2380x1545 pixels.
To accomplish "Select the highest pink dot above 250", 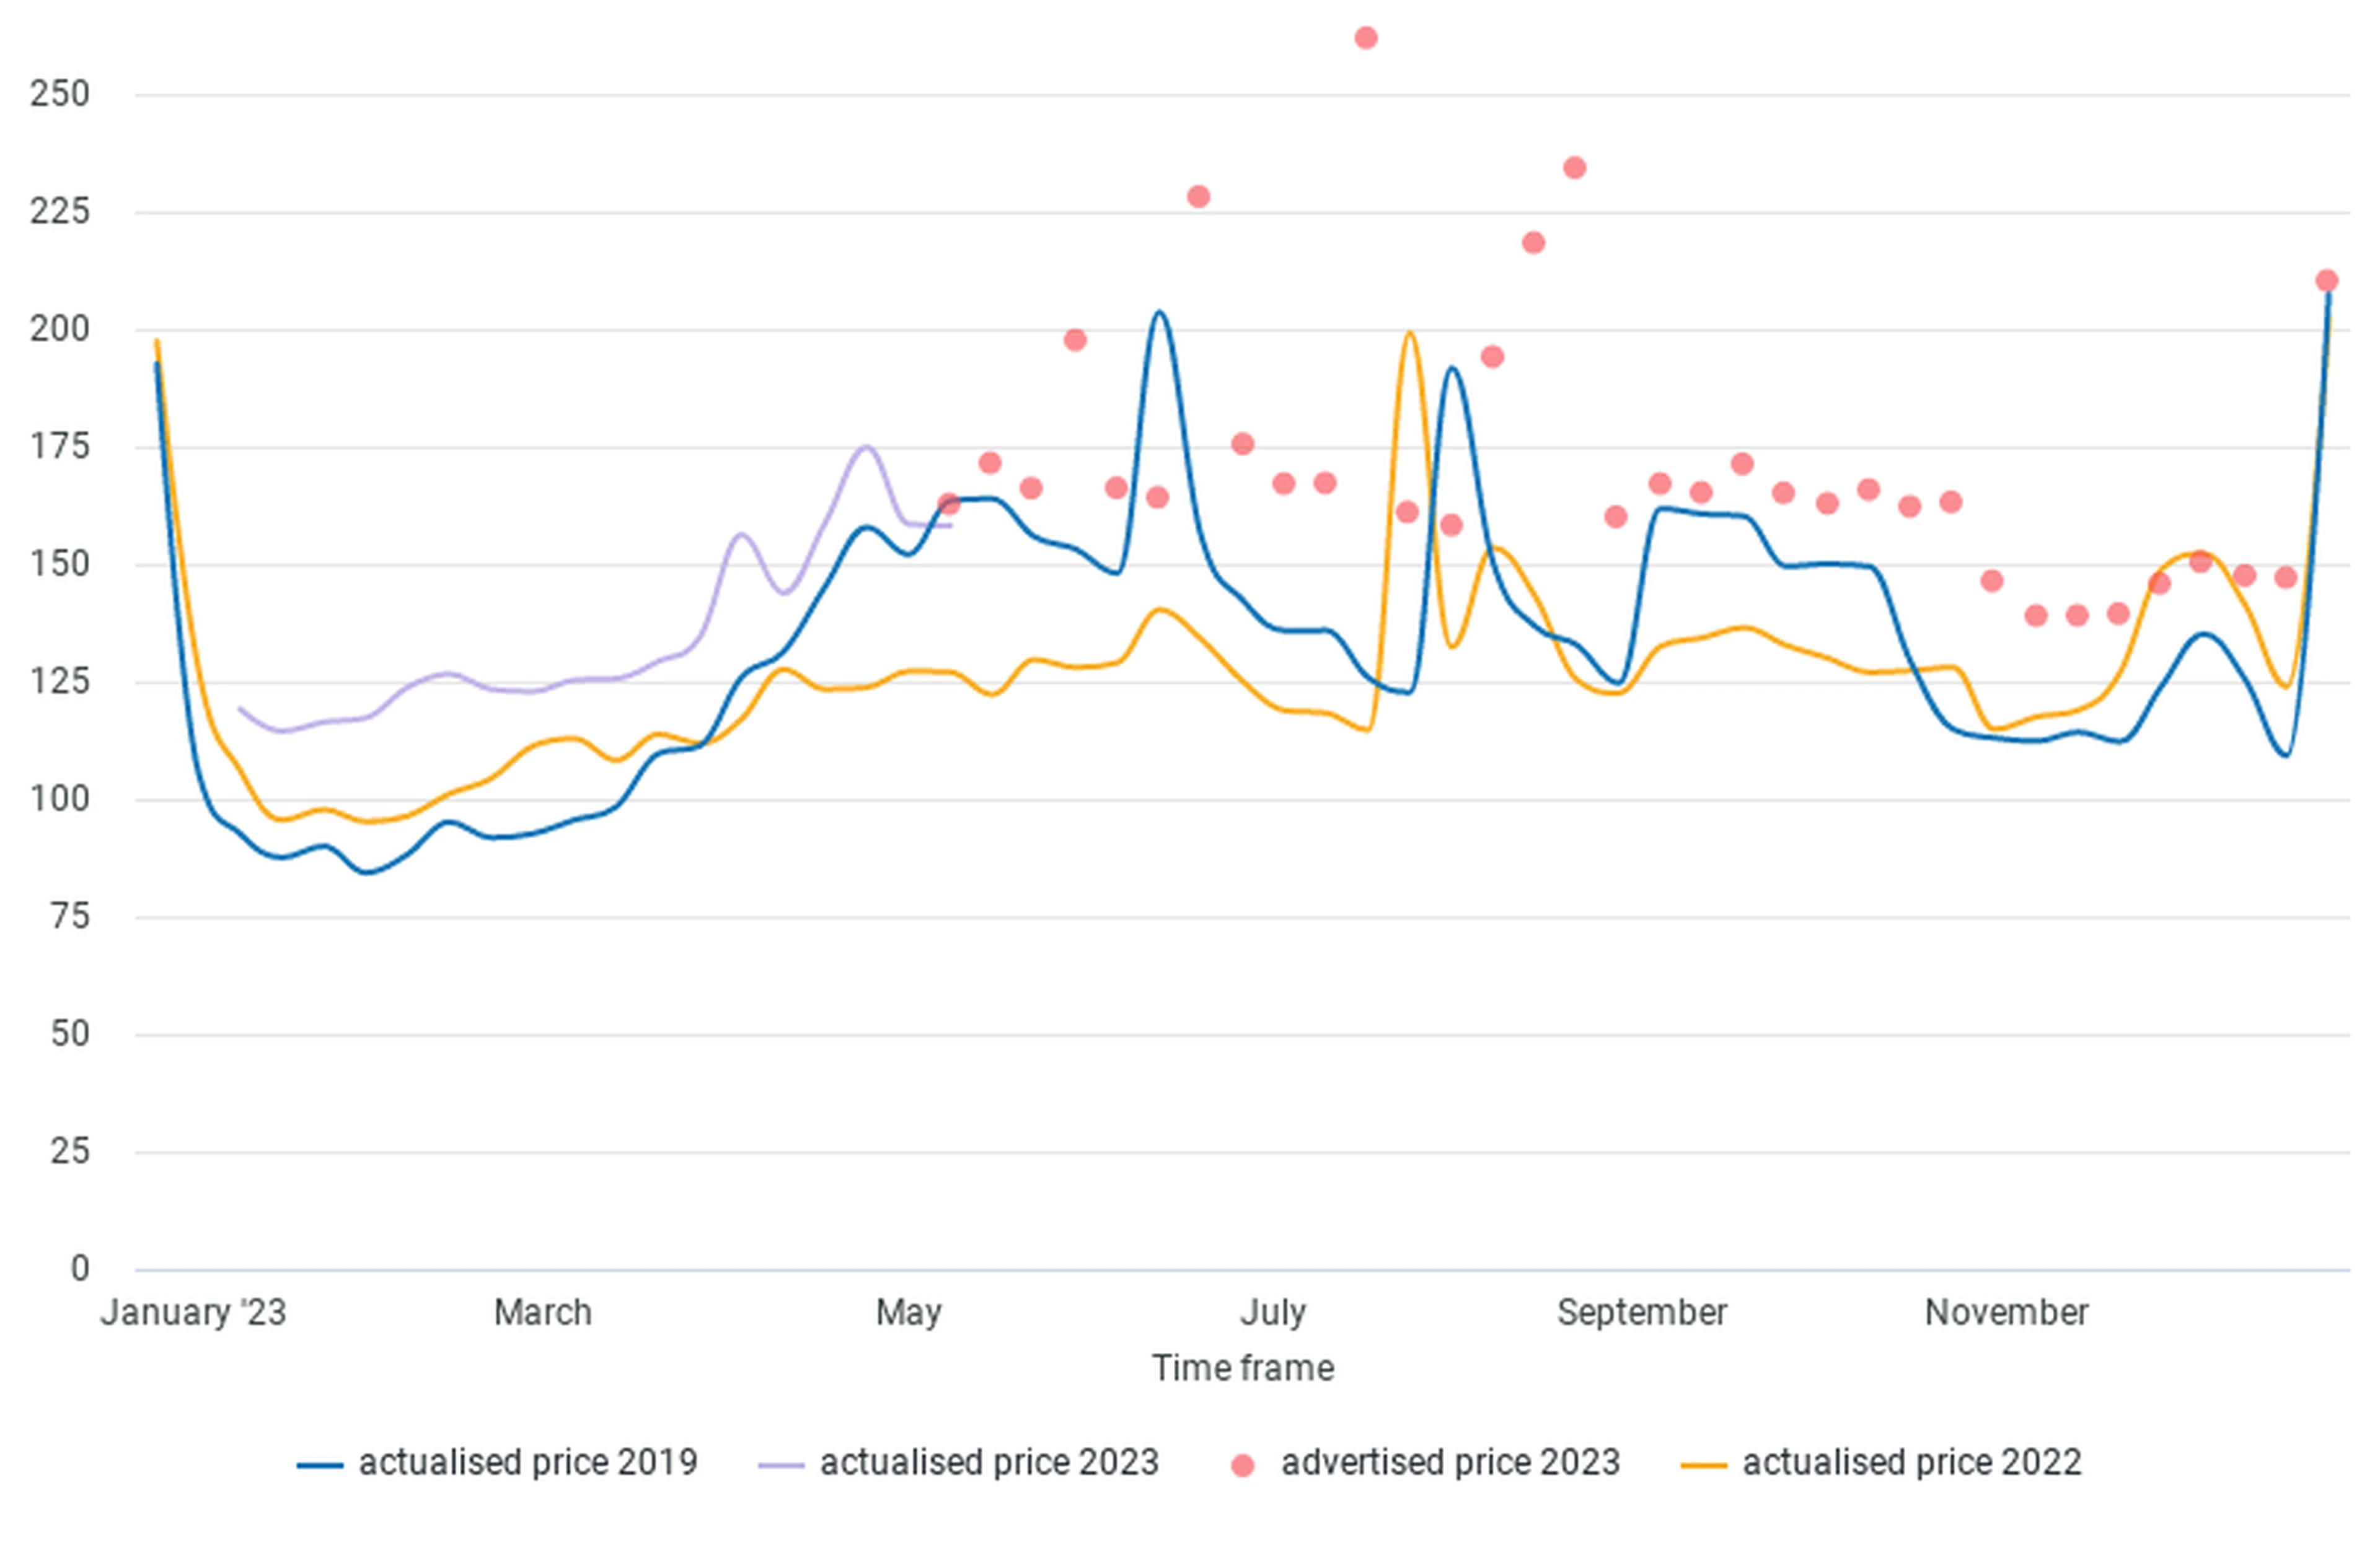I will (x=1366, y=38).
